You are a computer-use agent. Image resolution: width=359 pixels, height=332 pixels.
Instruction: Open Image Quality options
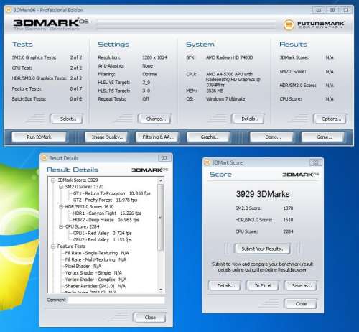107,137
